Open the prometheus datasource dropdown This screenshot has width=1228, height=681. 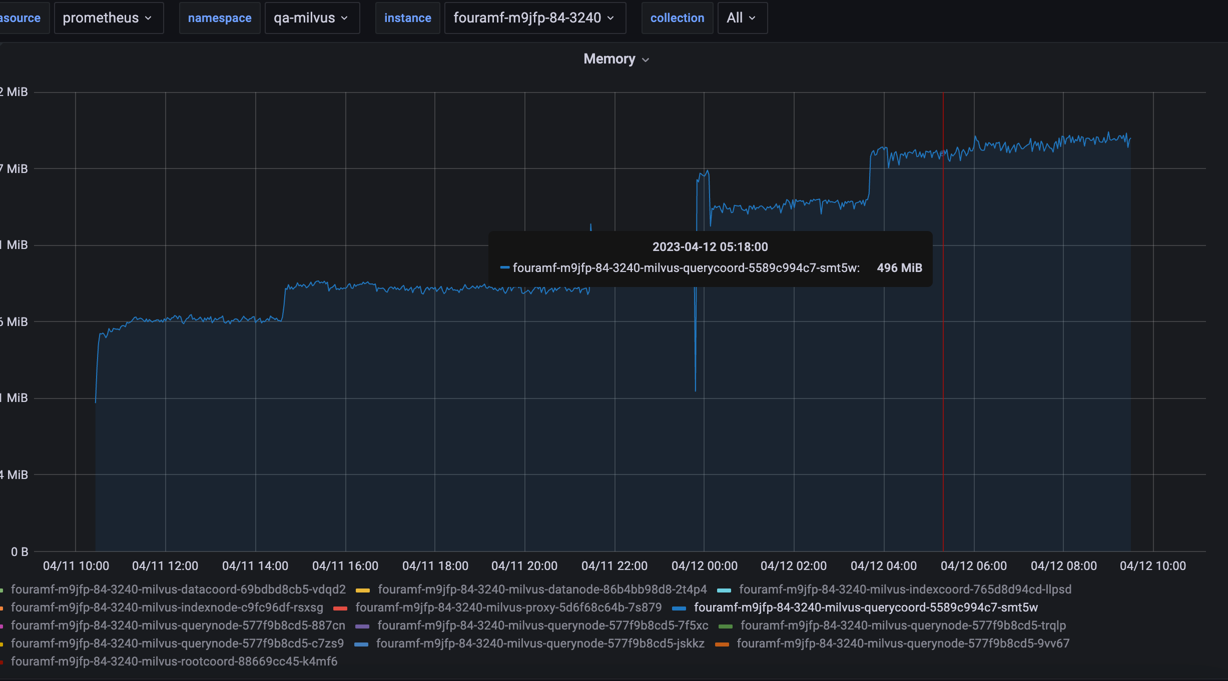[108, 18]
